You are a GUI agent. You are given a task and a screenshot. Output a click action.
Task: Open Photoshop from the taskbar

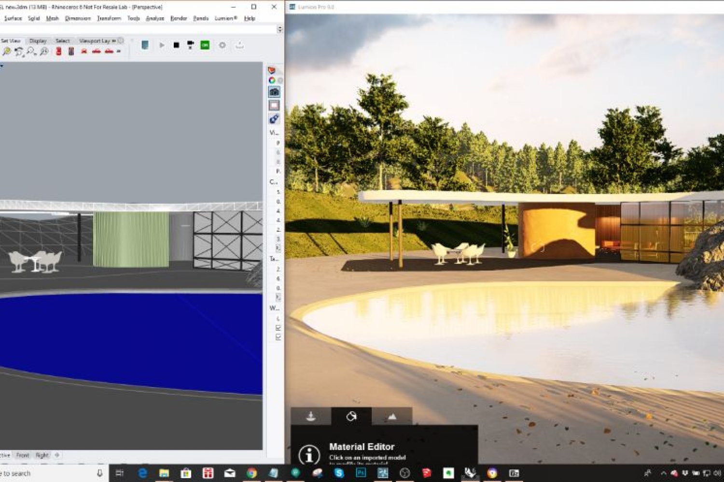point(361,473)
